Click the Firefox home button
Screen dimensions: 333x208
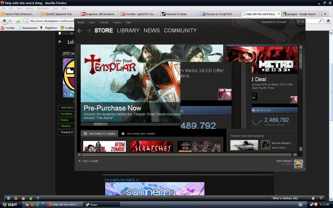click(x=328, y=21)
